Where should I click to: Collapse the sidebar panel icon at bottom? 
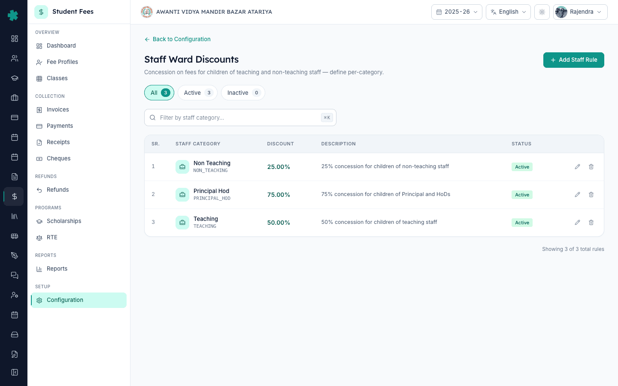pyautogui.click(x=15, y=372)
